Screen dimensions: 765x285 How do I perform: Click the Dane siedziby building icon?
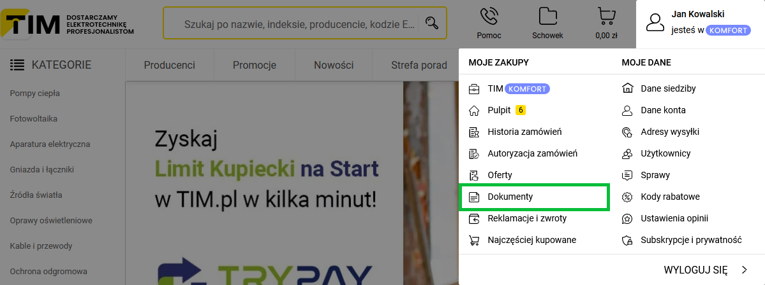pyautogui.click(x=627, y=88)
